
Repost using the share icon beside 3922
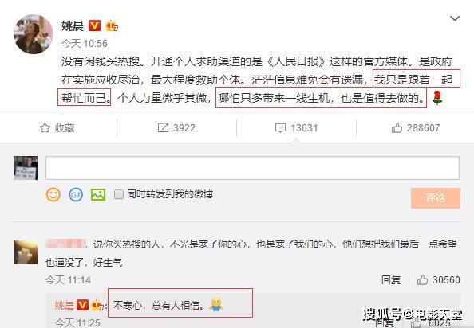163,128
